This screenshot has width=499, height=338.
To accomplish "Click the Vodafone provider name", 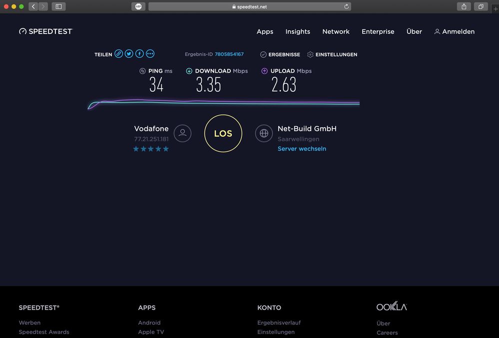I will click(x=151, y=128).
